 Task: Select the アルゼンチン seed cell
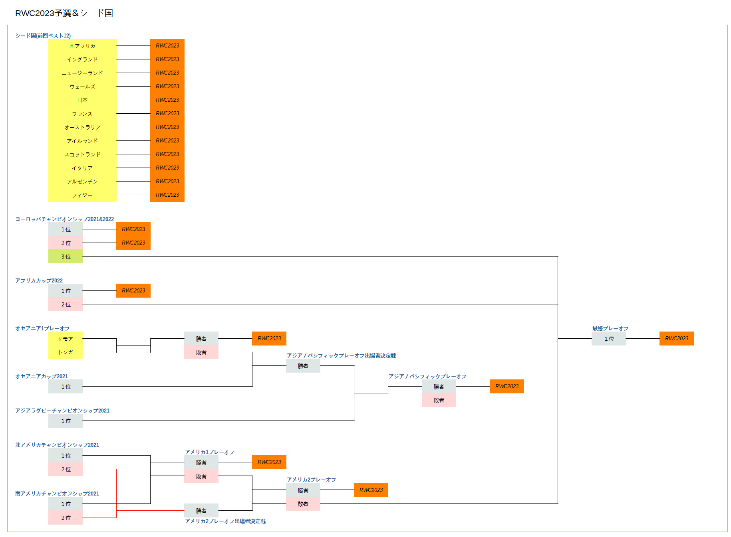[x=82, y=181]
